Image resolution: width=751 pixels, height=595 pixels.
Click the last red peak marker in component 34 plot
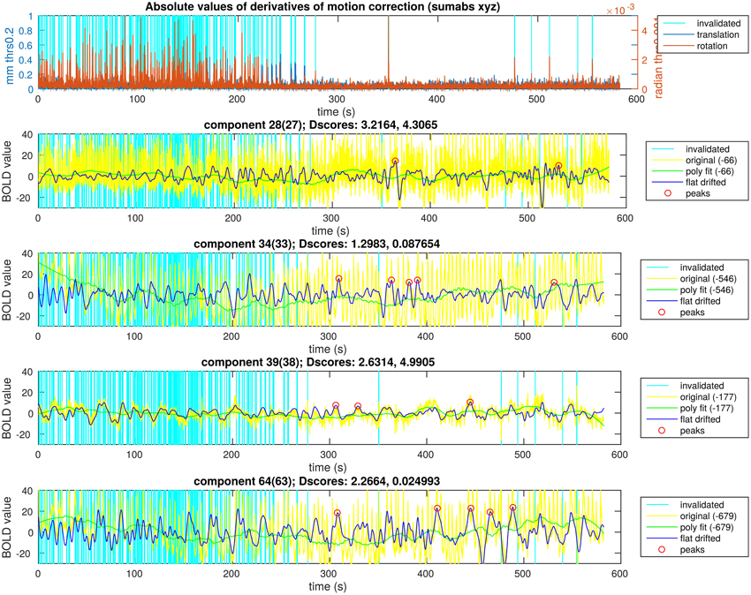tap(554, 282)
